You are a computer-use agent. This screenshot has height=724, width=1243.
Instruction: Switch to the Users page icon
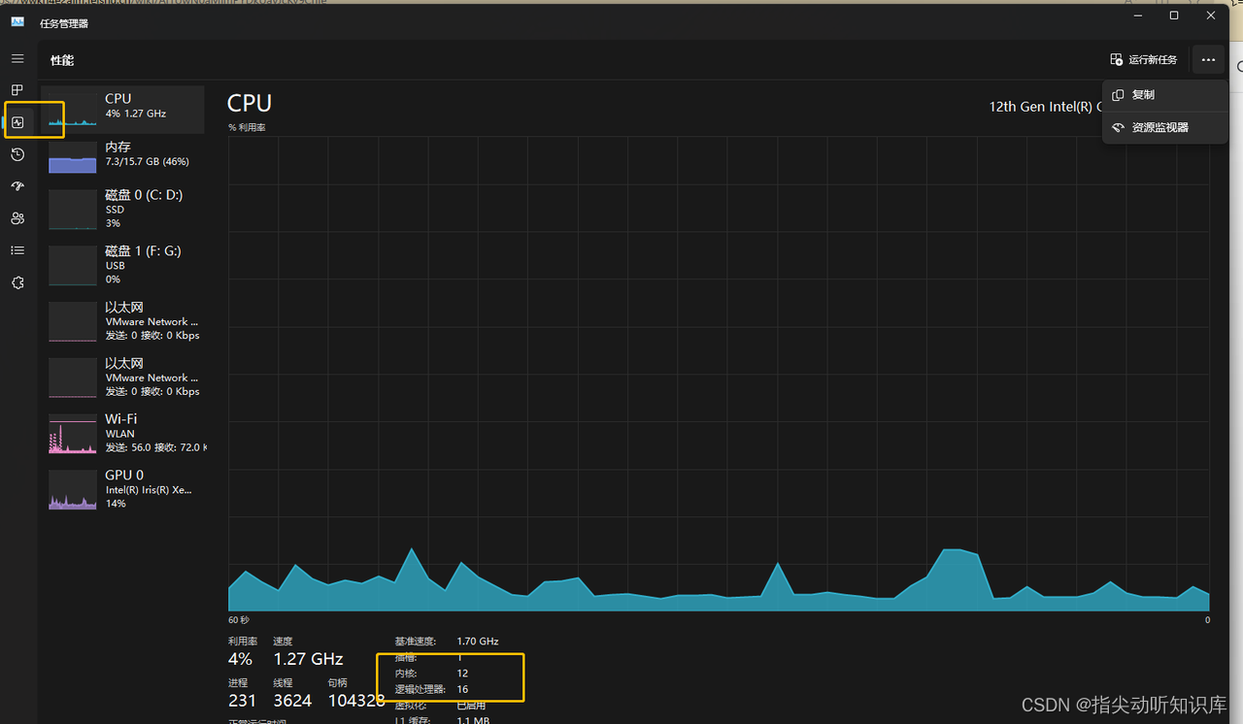[x=17, y=218]
